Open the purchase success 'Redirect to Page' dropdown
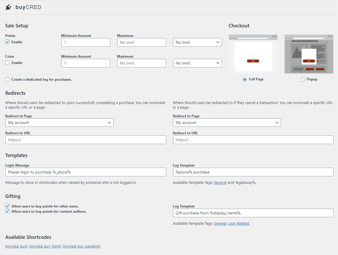The height and width of the screenshot is (255, 338). tap(59, 122)
